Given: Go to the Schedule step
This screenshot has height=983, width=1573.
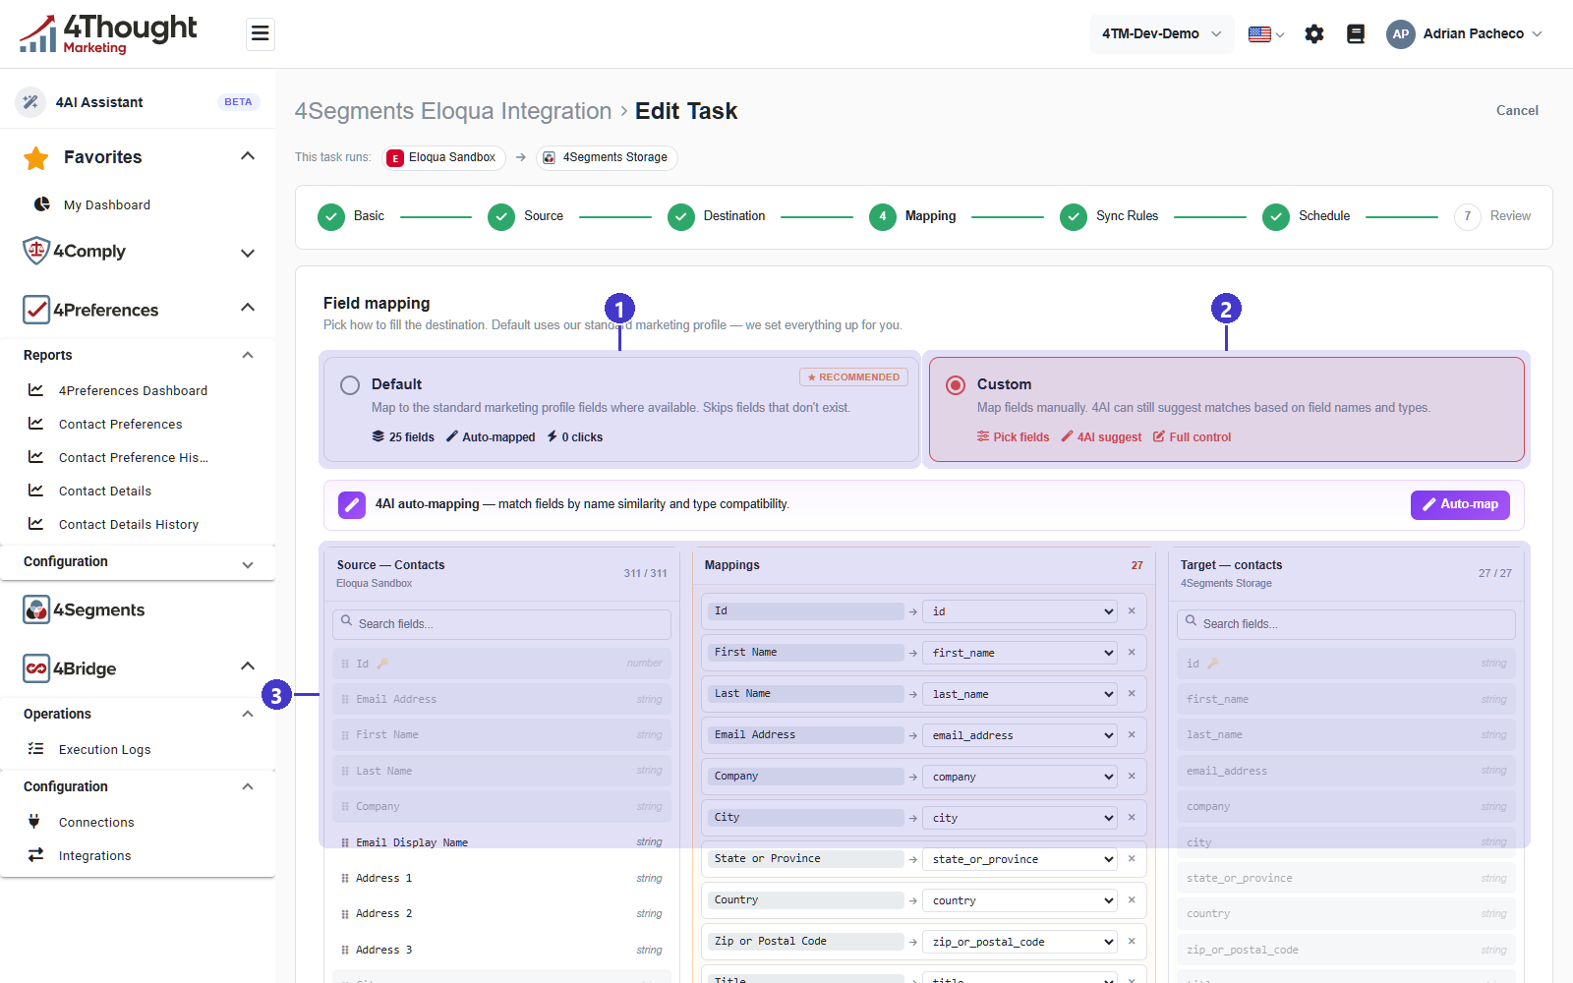Looking at the screenshot, I should pyautogui.click(x=1307, y=216).
